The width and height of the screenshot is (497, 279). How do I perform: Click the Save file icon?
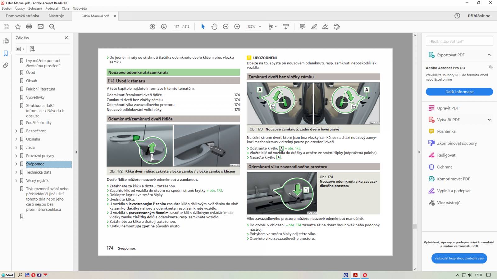(x=6, y=27)
